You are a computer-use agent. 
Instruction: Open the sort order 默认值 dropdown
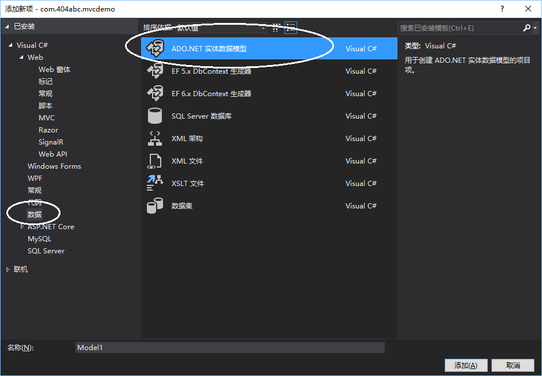[221, 28]
